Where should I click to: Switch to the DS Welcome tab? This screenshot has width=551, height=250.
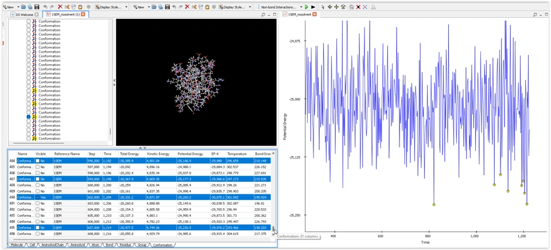pos(25,14)
